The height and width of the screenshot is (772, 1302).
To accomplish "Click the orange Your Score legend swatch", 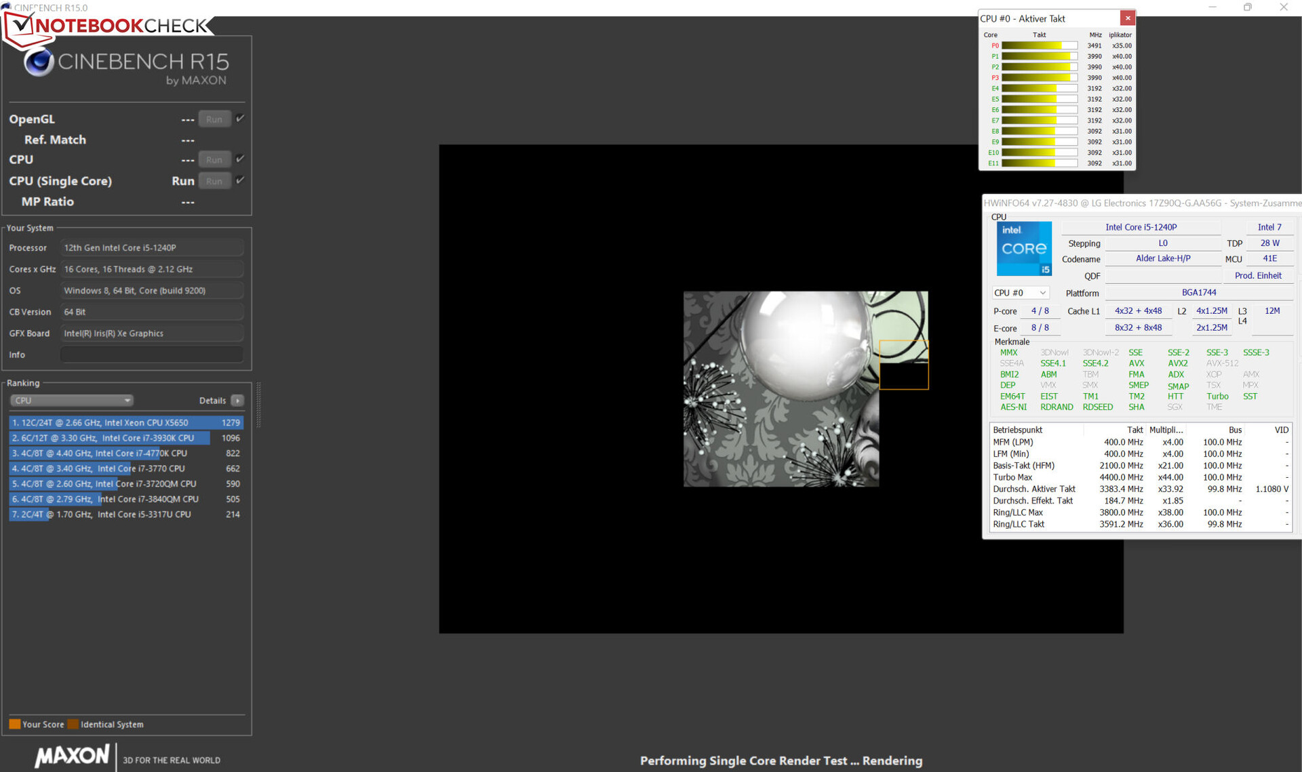I will click(14, 724).
